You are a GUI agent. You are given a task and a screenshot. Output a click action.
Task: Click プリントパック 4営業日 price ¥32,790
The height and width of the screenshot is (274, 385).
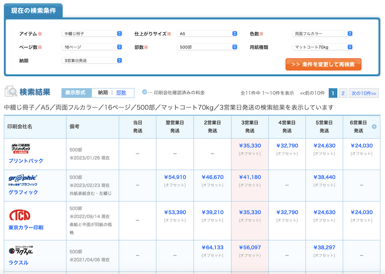pos(287,145)
